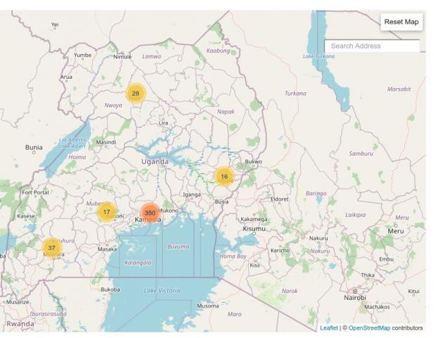Open the cluster marker showing 350
434x338 pixels.
click(x=150, y=213)
